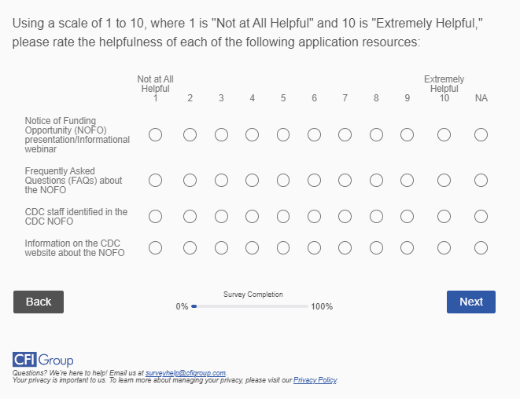The image size is (520, 399).
Task: Select NA for NOFO webinar
Action: coord(481,135)
